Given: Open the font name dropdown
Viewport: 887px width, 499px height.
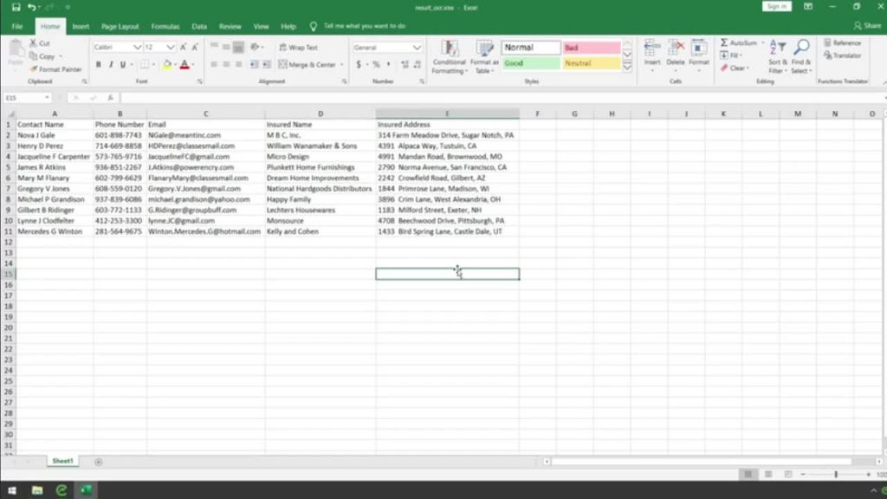Looking at the screenshot, I should (x=137, y=48).
